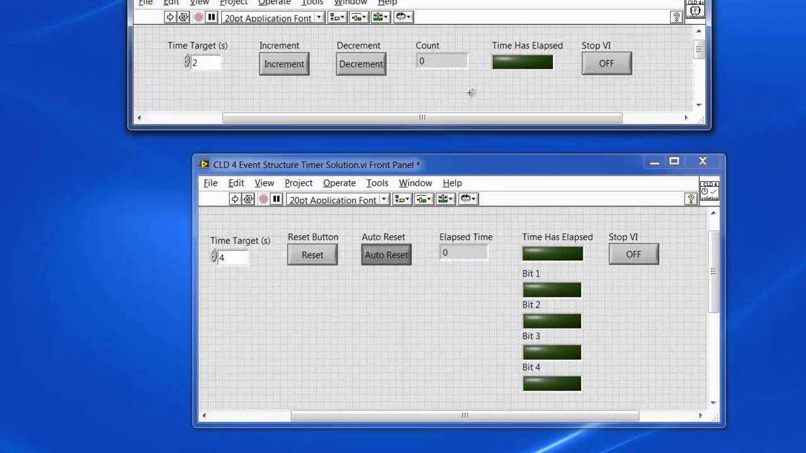806x453 pixels.
Task: Open Align Objects menu in Timer Solution window
Action: click(402, 199)
